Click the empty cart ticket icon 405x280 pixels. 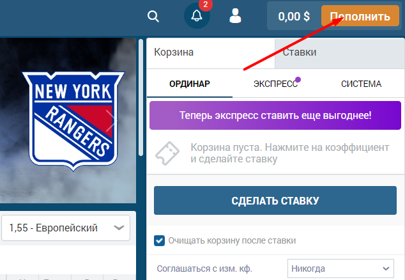[x=167, y=153]
